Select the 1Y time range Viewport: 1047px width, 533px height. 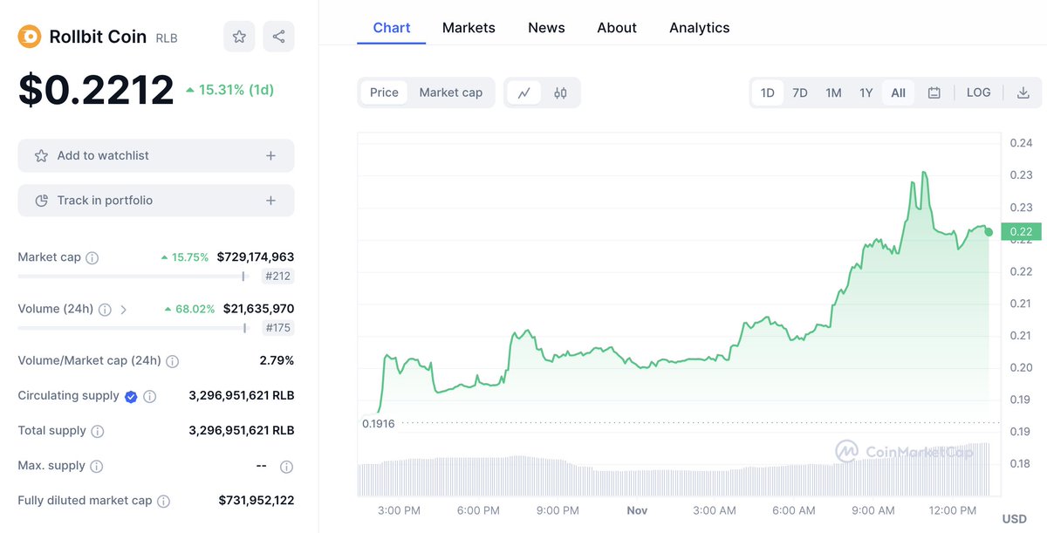click(866, 92)
